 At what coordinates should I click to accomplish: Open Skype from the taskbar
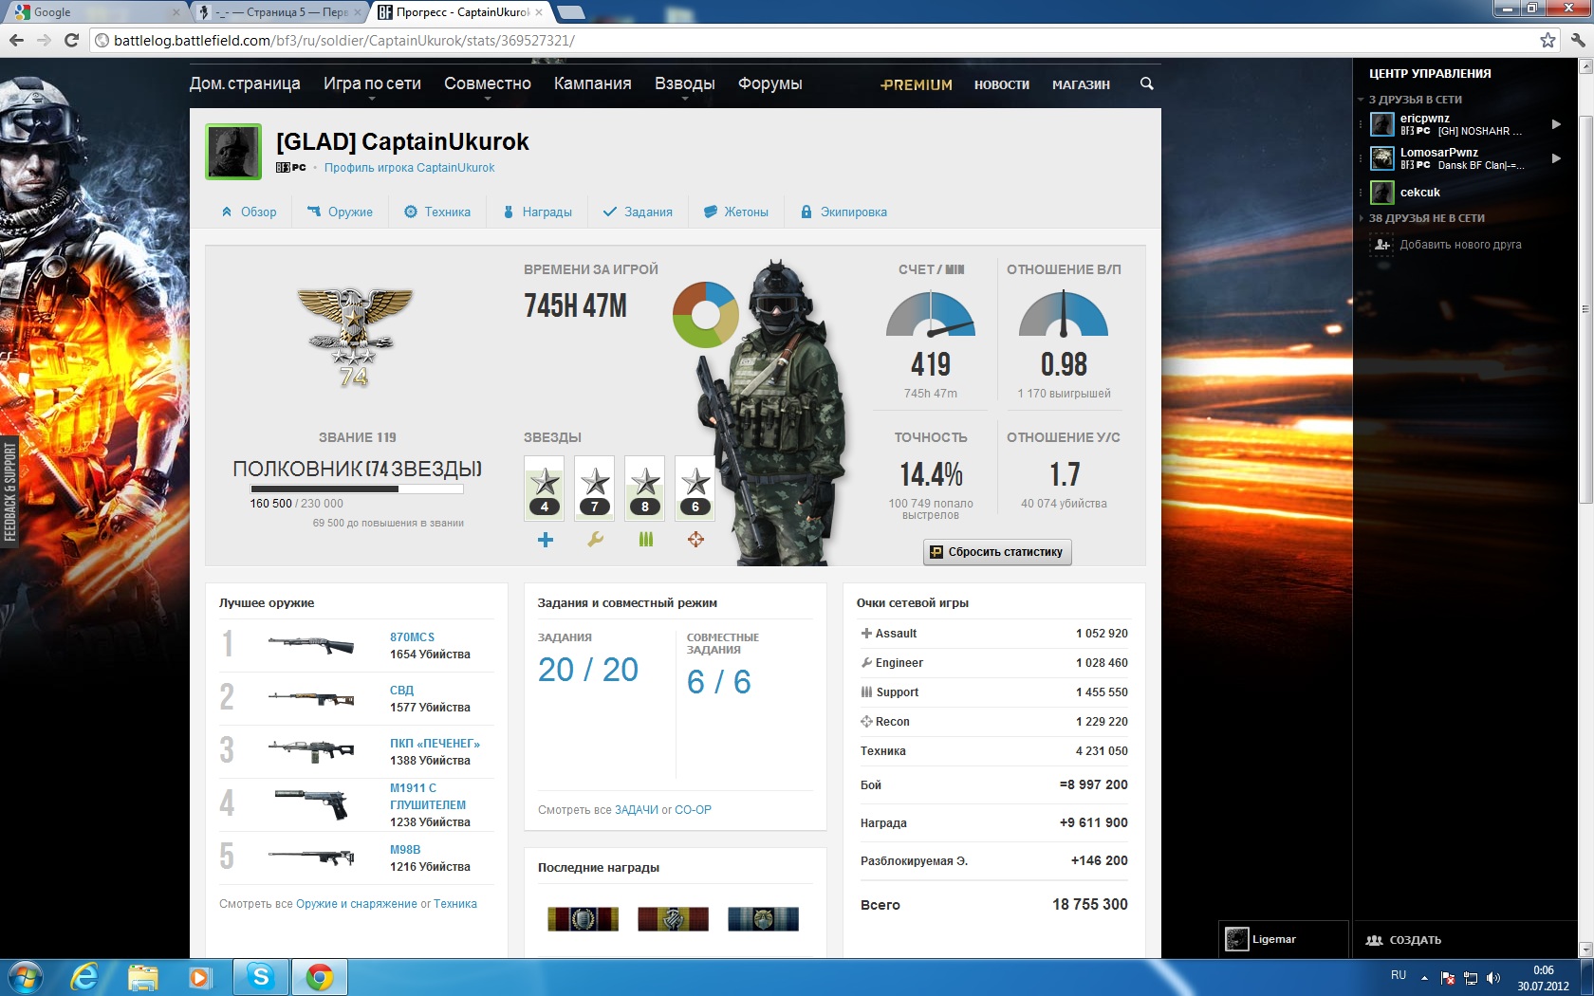tap(260, 976)
